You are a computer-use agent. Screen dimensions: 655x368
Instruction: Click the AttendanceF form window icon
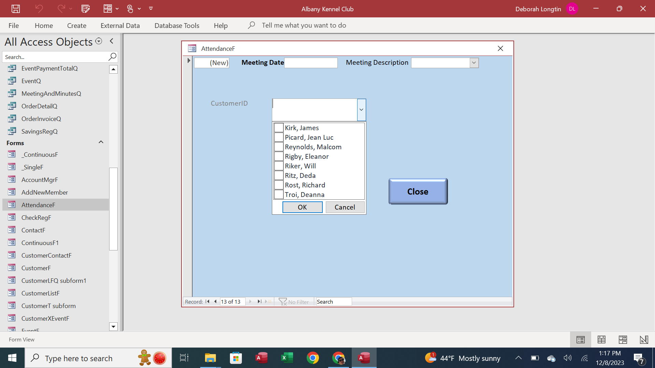point(192,48)
